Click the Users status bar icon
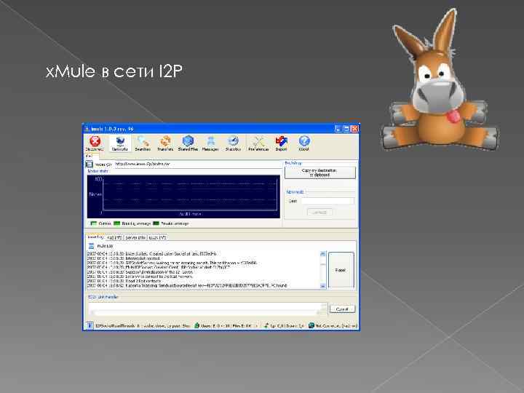Viewport: 524px width, 393px height. coord(196,325)
